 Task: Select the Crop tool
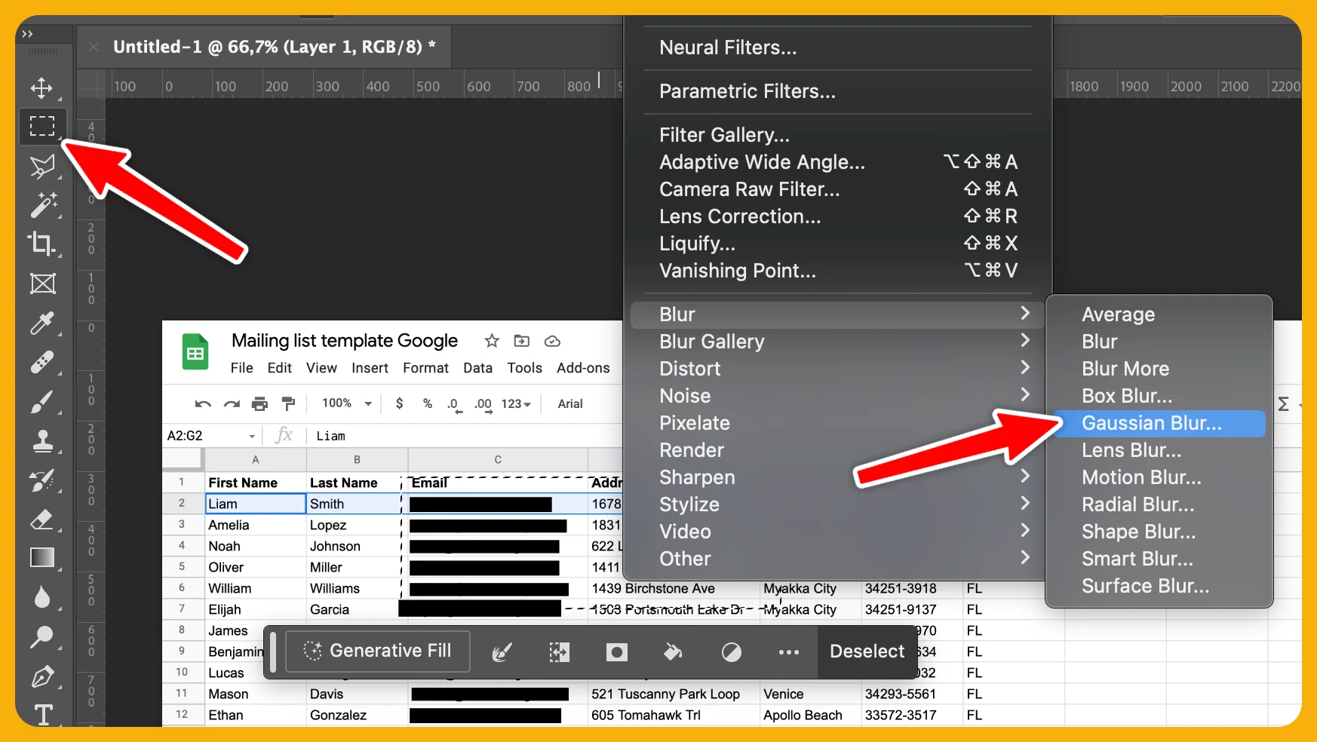pos(42,244)
